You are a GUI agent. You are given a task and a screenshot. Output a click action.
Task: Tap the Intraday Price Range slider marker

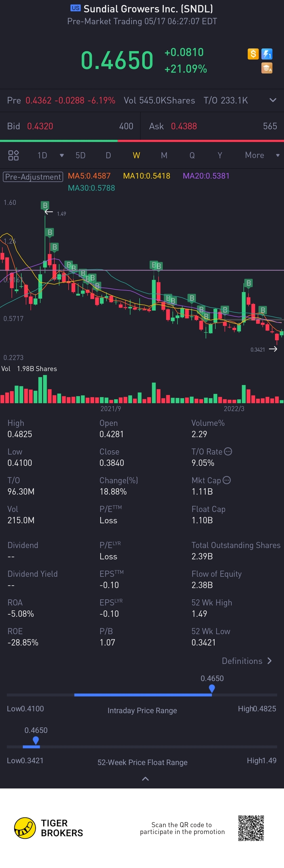[212, 688]
